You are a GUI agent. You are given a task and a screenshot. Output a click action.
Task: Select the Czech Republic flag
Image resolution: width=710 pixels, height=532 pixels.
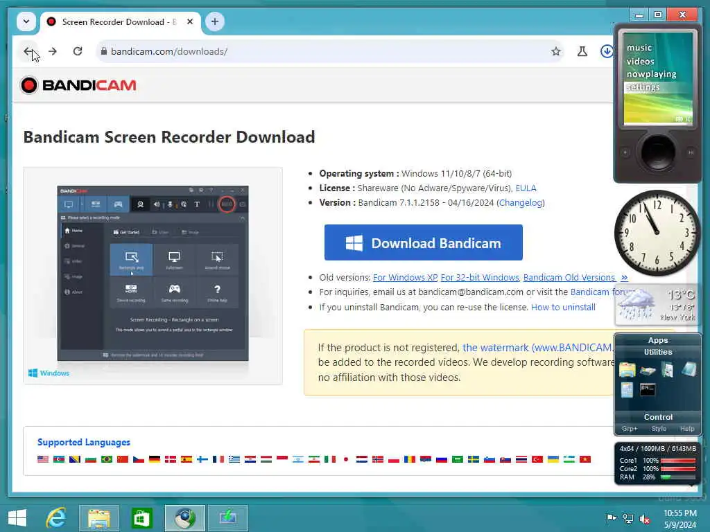139,459
